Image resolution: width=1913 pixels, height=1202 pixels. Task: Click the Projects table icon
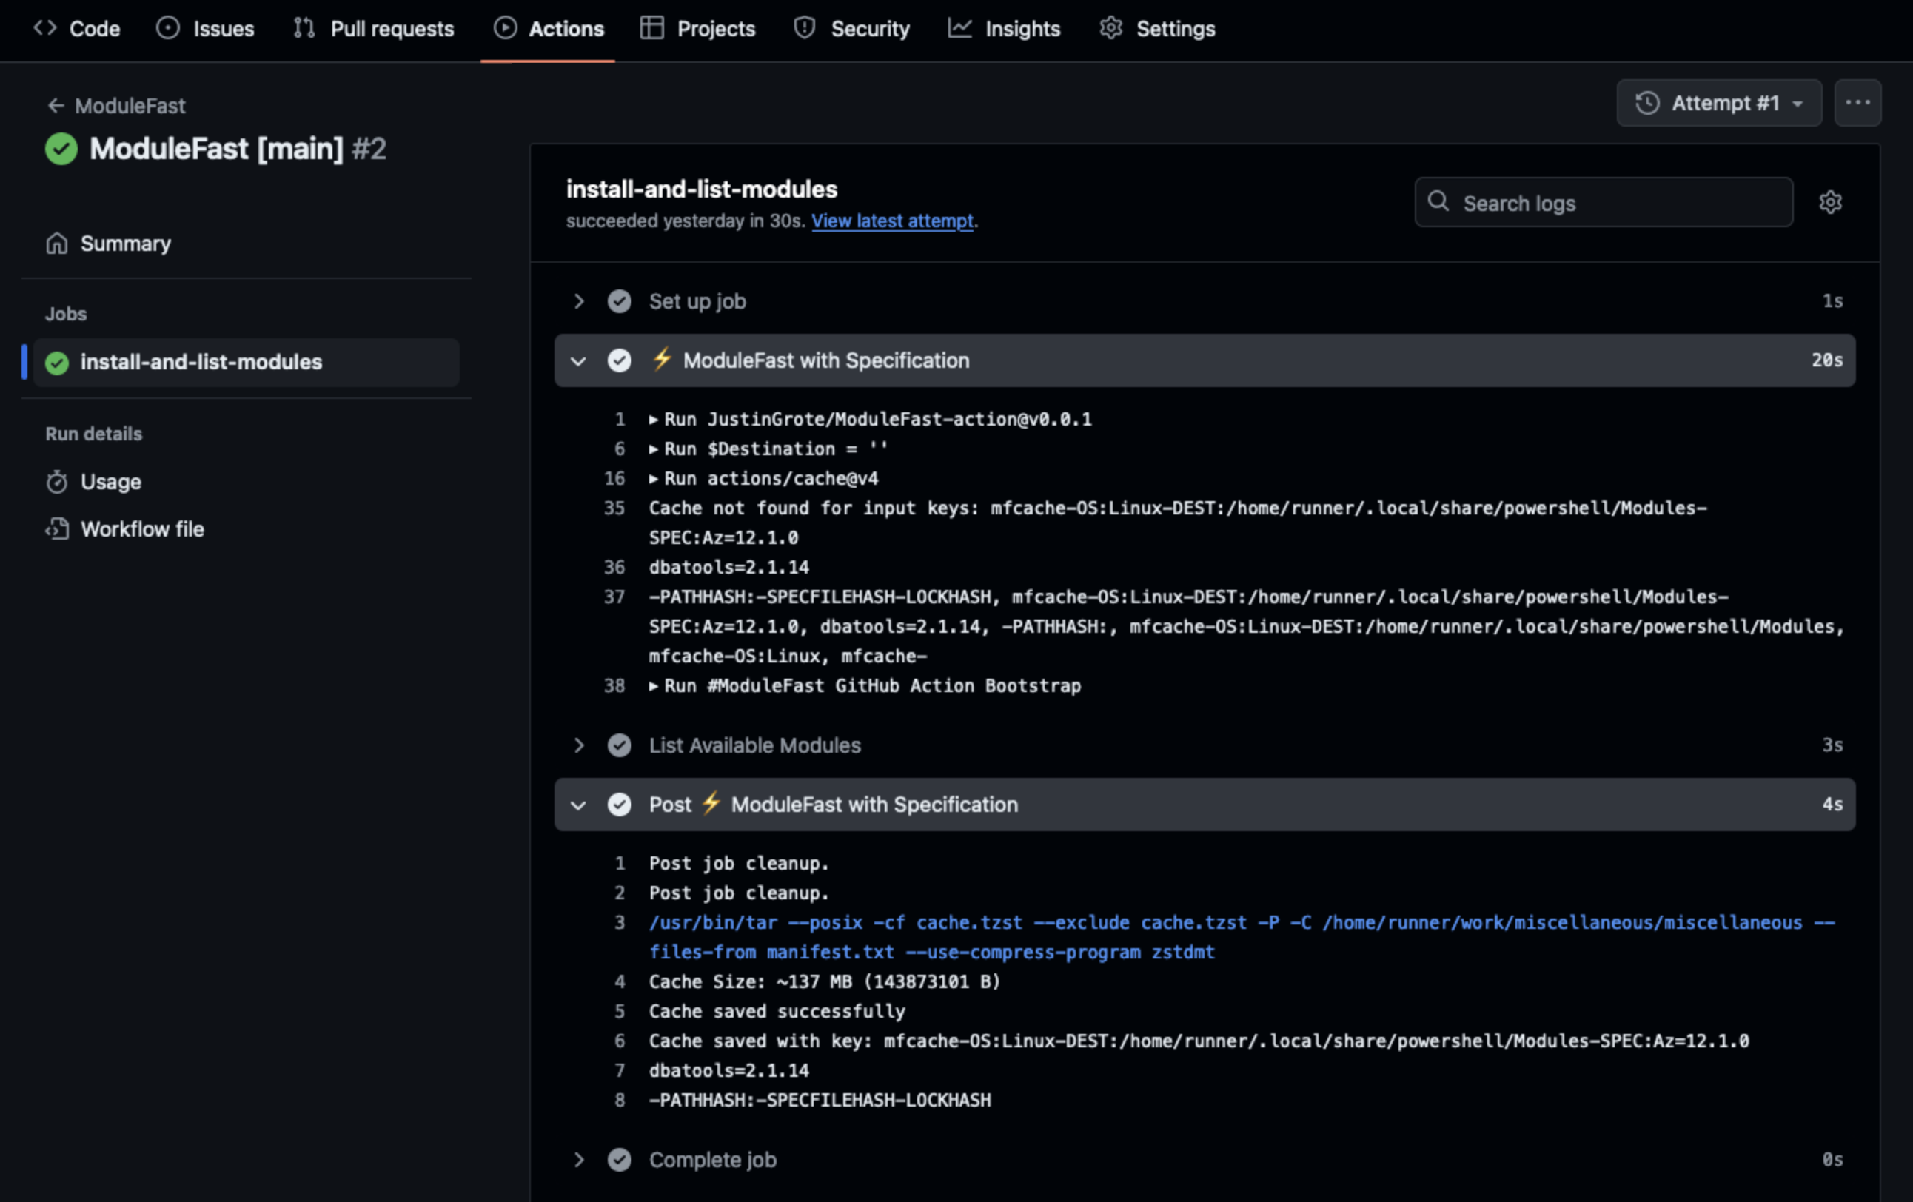[x=651, y=28]
